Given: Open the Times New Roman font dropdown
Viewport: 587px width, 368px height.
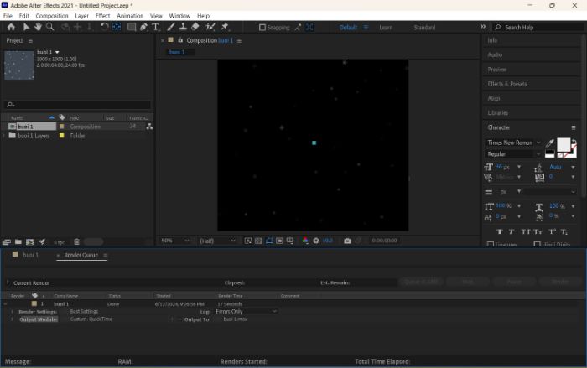Looking at the screenshot, I should point(513,143).
